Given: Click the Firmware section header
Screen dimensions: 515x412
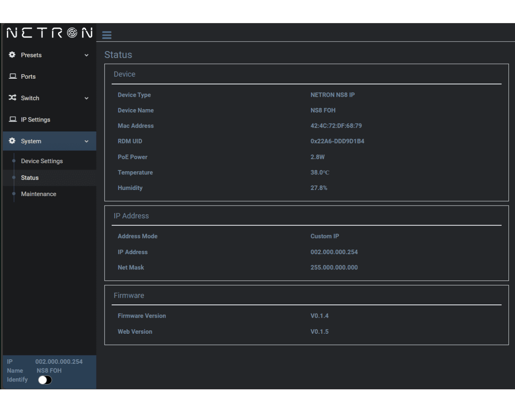Looking at the screenshot, I should [x=129, y=295].
